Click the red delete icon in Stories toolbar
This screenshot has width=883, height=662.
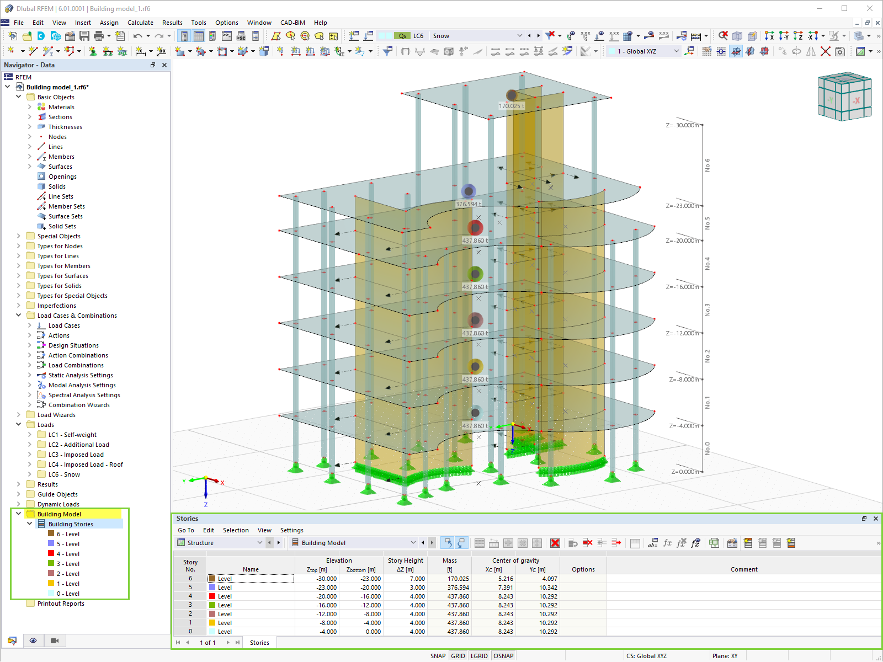pyautogui.click(x=555, y=543)
